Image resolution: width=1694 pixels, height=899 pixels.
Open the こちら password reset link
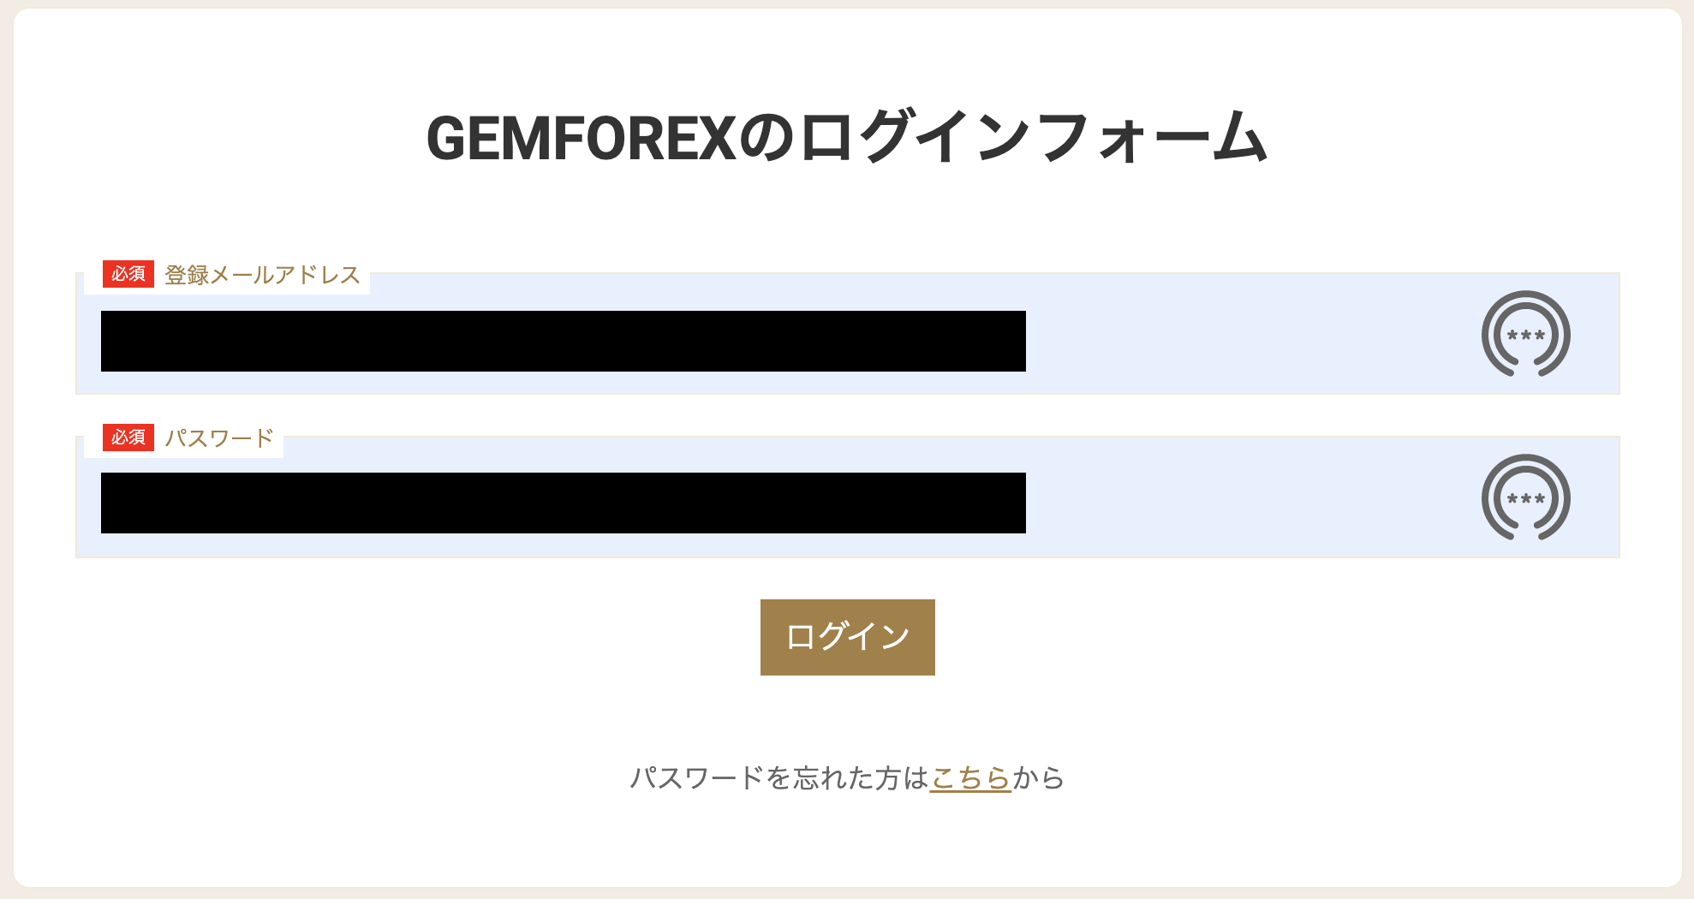click(970, 777)
